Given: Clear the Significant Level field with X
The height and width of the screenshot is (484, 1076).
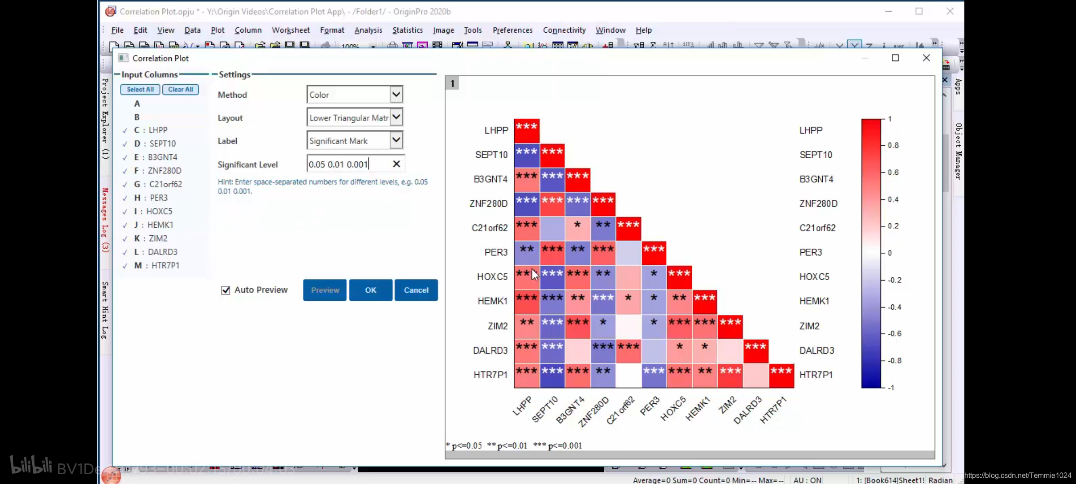Looking at the screenshot, I should tap(396, 164).
